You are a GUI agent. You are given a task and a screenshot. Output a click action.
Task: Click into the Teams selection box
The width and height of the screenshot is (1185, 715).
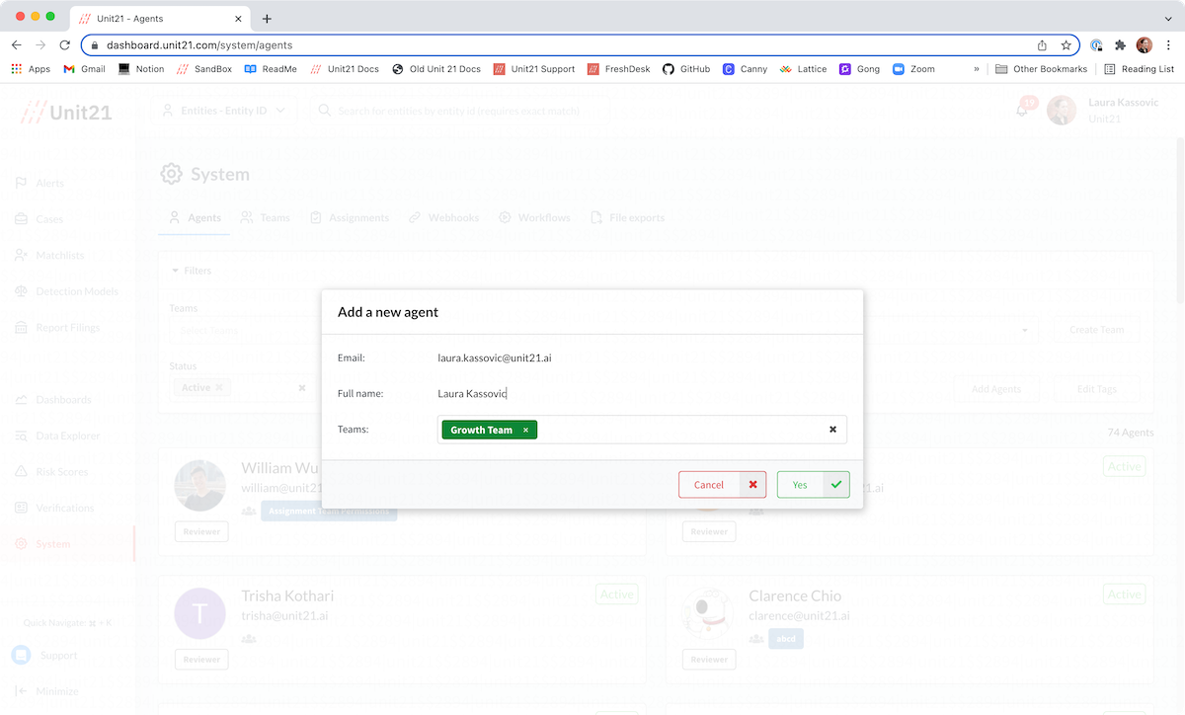tap(642, 430)
